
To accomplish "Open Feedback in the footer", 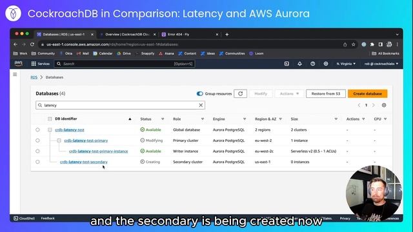I will click(48, 218).
